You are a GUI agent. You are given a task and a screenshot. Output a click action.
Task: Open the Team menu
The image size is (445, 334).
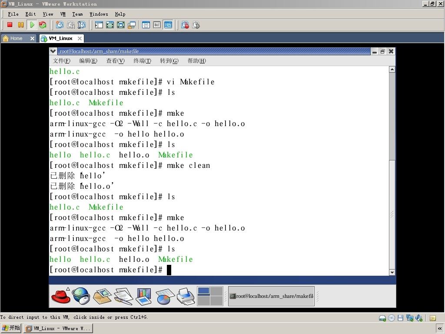77,14
